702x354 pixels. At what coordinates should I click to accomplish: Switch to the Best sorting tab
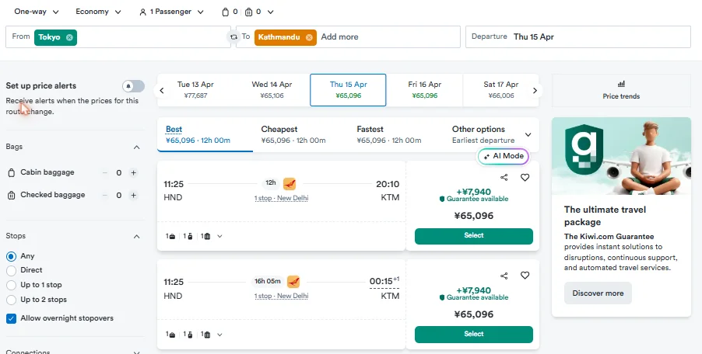205,134
